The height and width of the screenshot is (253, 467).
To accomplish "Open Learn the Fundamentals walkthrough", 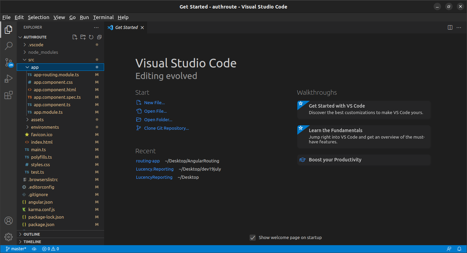I will point(364,137).
